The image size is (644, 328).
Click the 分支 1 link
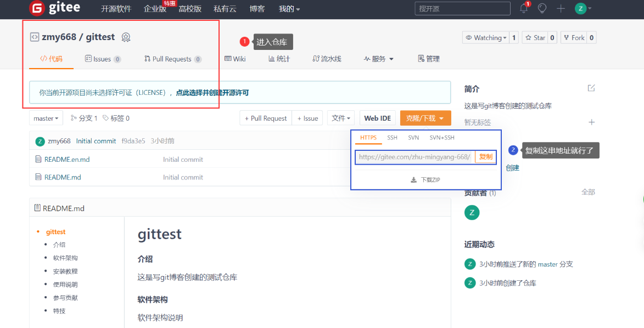[84, 118]
